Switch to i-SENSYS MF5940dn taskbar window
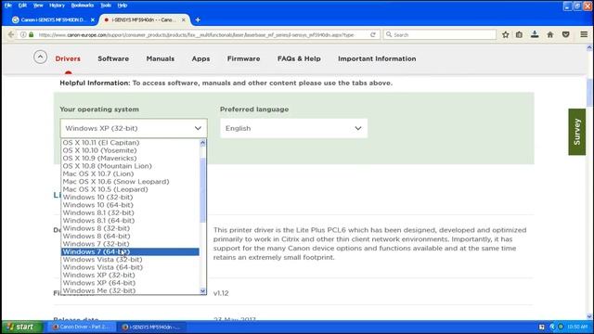 click(152, 327)
